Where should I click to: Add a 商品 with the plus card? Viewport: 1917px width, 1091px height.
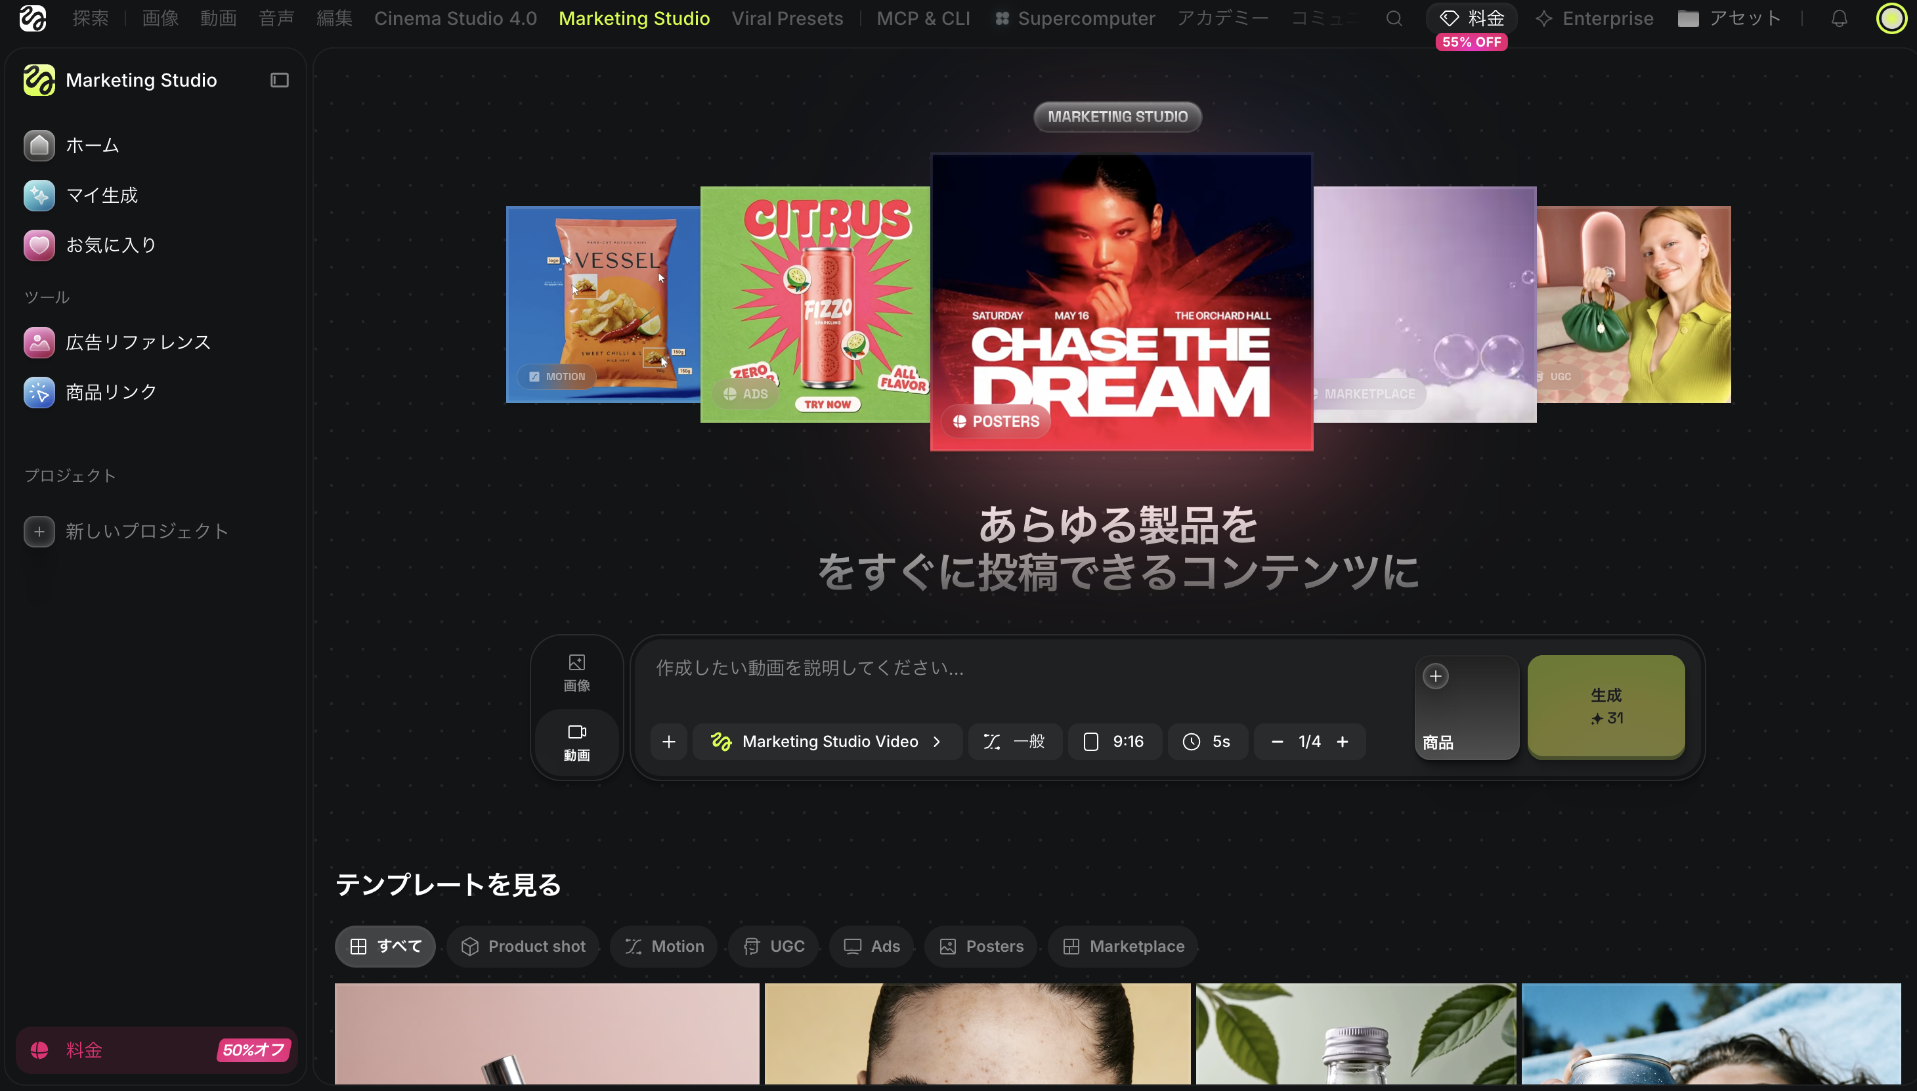(1466, 708)
